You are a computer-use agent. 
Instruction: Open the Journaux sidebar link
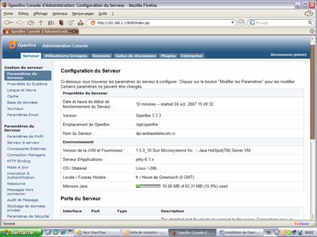15,108
